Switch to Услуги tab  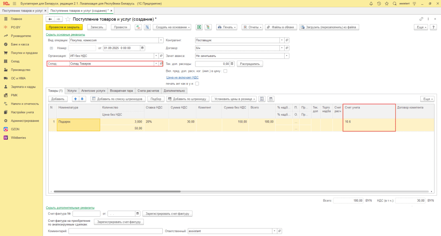pos(72,91)
